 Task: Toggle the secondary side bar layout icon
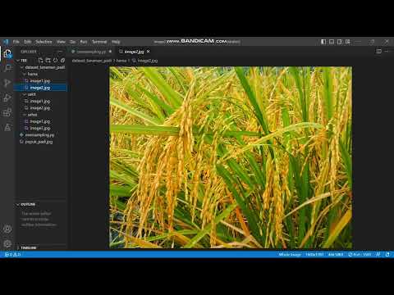340,42
